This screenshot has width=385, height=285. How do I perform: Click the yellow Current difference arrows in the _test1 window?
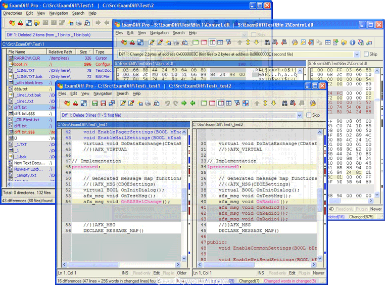tap(265, 104)
